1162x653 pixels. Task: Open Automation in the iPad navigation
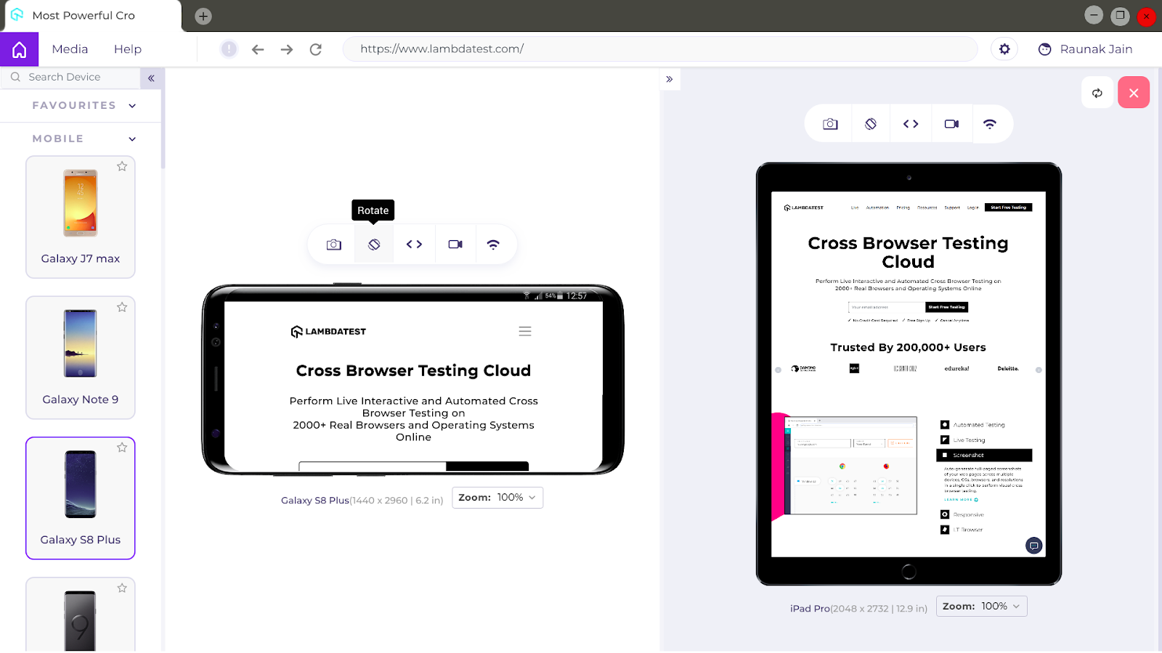[x=877, y=208]
